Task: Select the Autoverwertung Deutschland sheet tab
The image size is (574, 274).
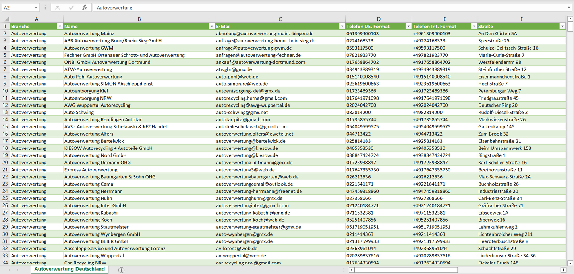Action: 70,269
